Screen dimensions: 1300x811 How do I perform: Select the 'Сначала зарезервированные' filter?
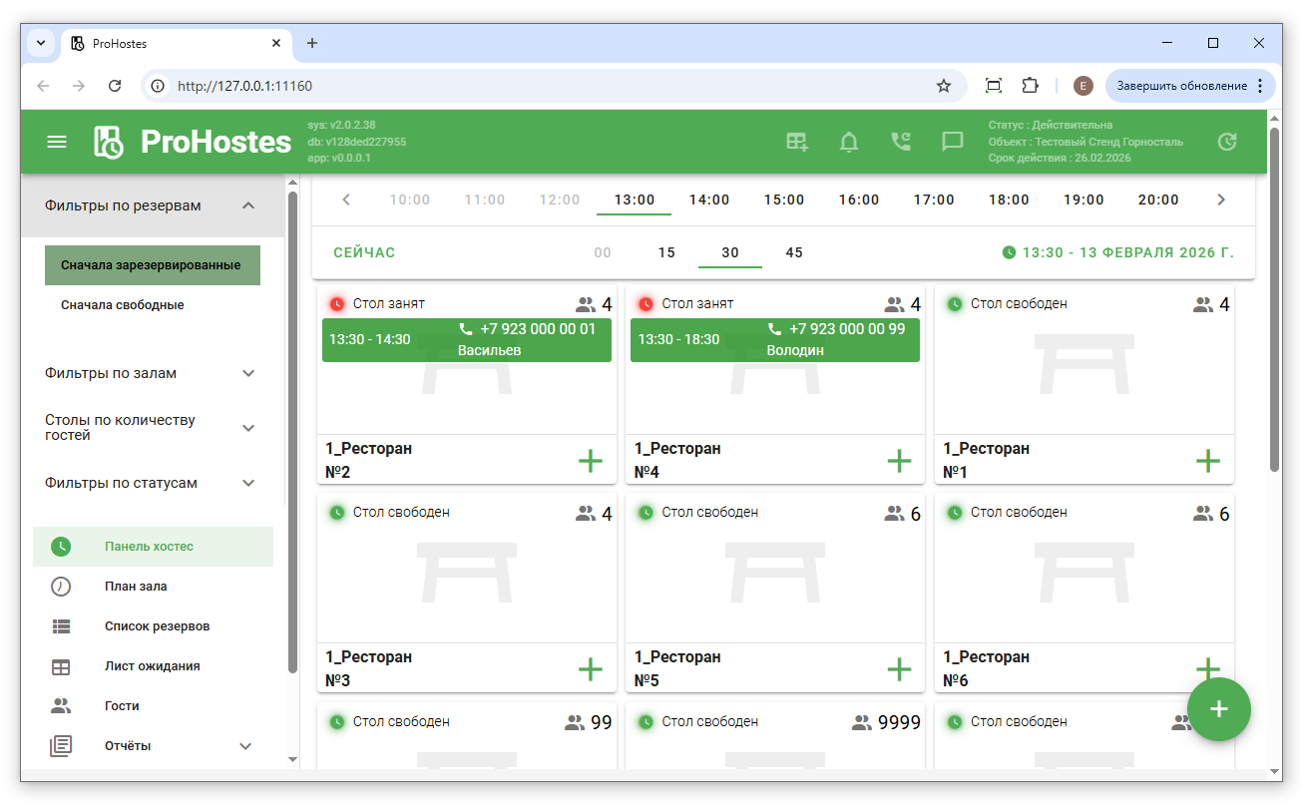pyautogui.click(x=152, y=265)
